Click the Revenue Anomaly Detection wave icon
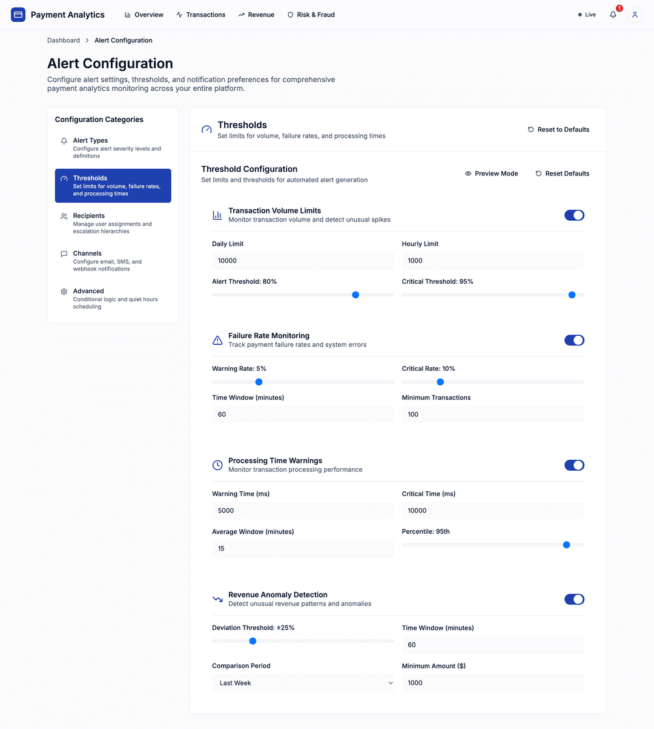Viewport: 654px width, 729px height. pos(217,599)
